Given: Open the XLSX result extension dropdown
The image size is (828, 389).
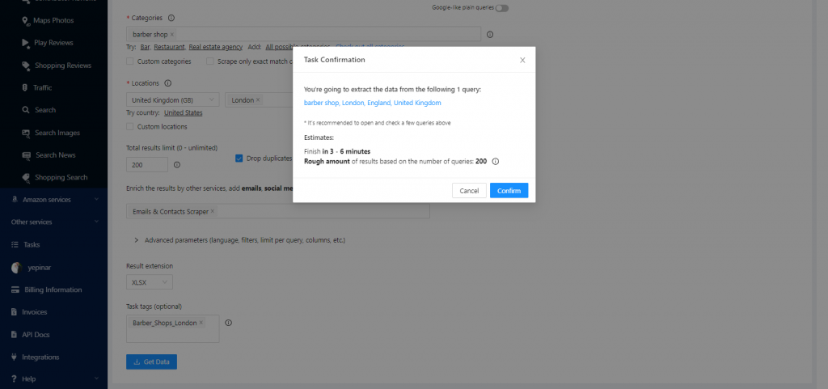Looking at the screenshot, I should tap(149, 282).
